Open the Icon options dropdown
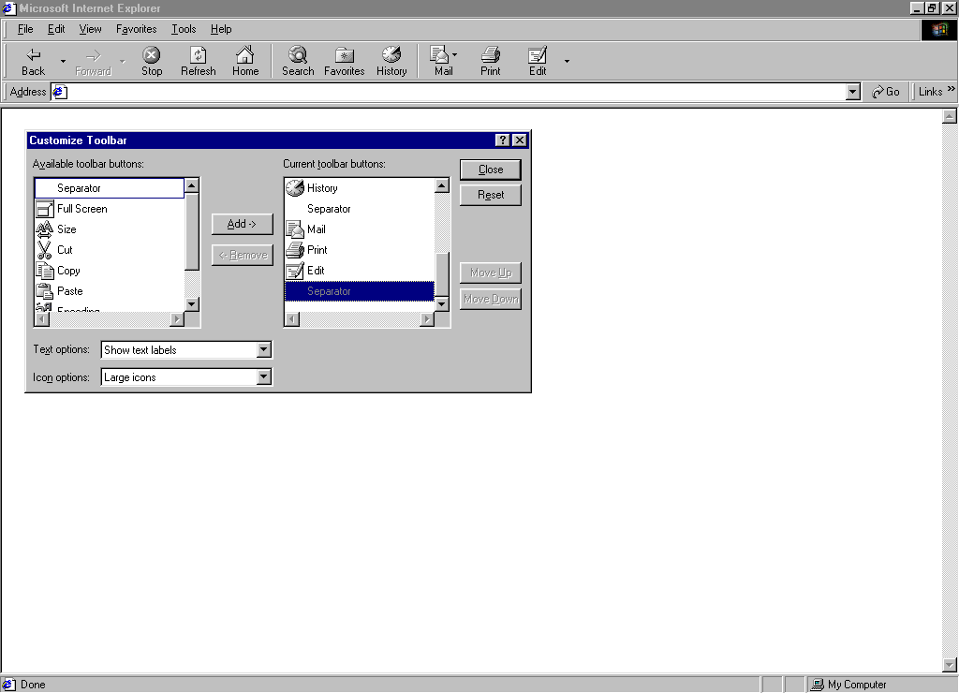This screenshot has height=693, width=959. pos(263,376)
